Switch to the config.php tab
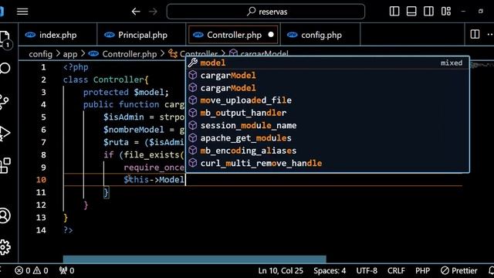This screenshot has width=494, height=278. tap(320, 35)
